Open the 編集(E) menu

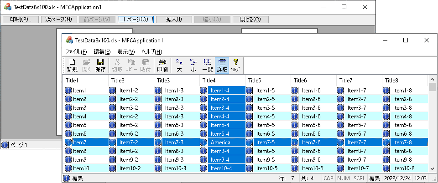click(x=102, y=52)
